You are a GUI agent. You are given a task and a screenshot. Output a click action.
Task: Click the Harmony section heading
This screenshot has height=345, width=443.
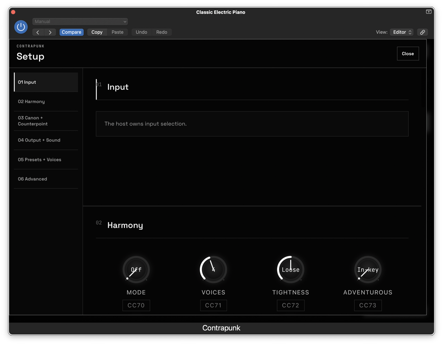point(125,225)
